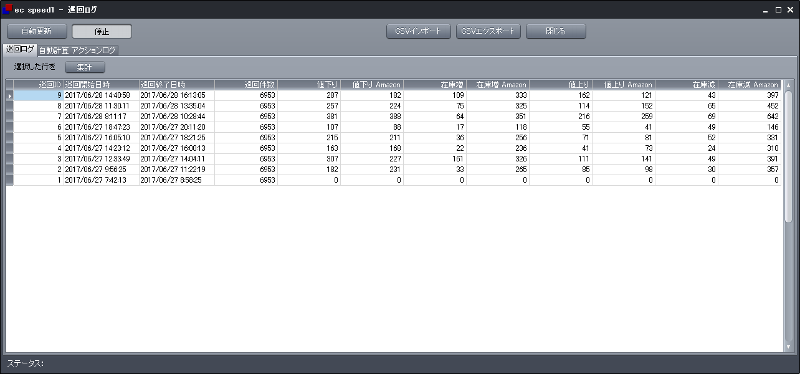800x374 pixels.
Task: Click the 値上り Amazon value 152
Action: [x=623, y=106]
